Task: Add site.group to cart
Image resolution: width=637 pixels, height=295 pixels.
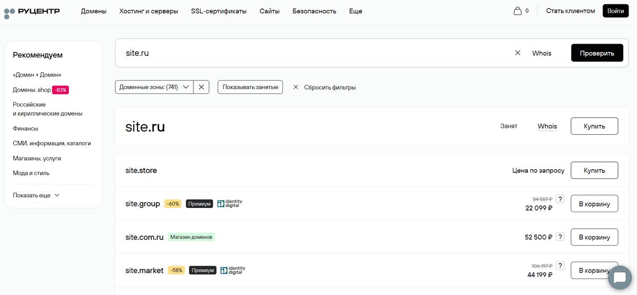Action: (595, 204)
